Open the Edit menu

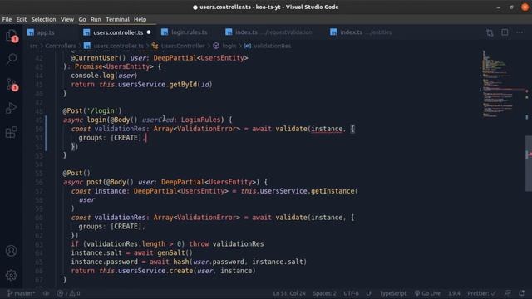pyautogui.click(x=21, y=19)
